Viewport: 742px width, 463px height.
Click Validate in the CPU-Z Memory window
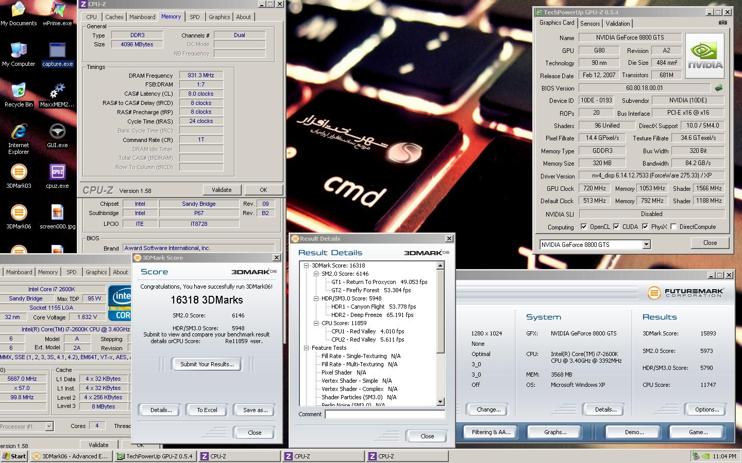tap(222, 190)
